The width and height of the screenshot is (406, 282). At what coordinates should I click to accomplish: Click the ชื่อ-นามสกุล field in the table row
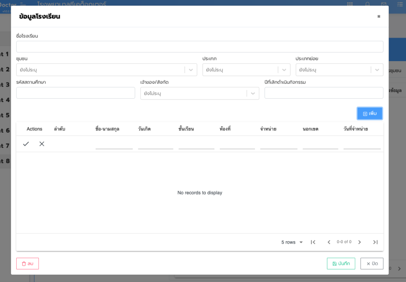(114, 144)
